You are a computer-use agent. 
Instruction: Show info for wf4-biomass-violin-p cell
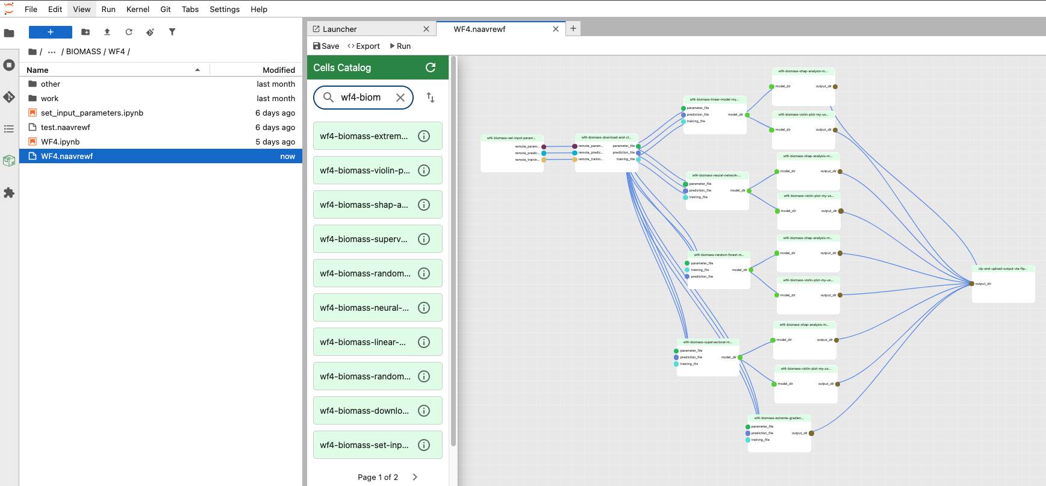[x=424, y=170]
